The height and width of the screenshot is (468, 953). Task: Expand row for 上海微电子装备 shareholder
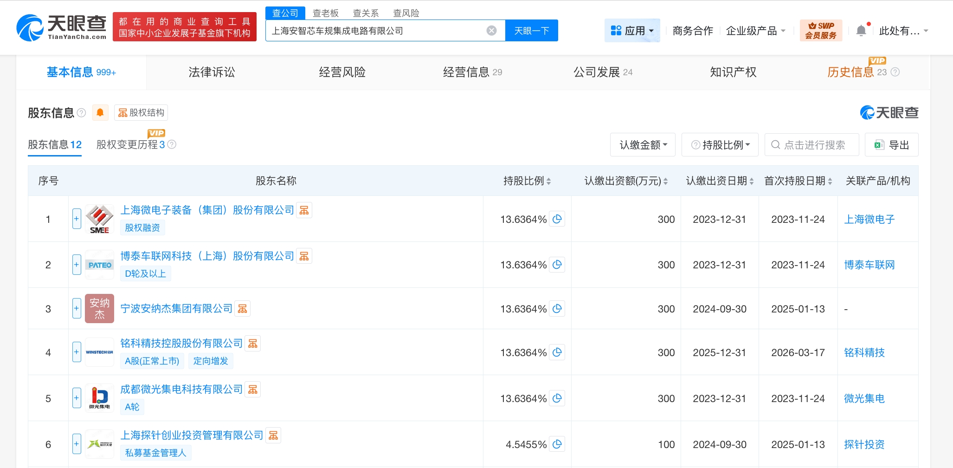[77, 219]
